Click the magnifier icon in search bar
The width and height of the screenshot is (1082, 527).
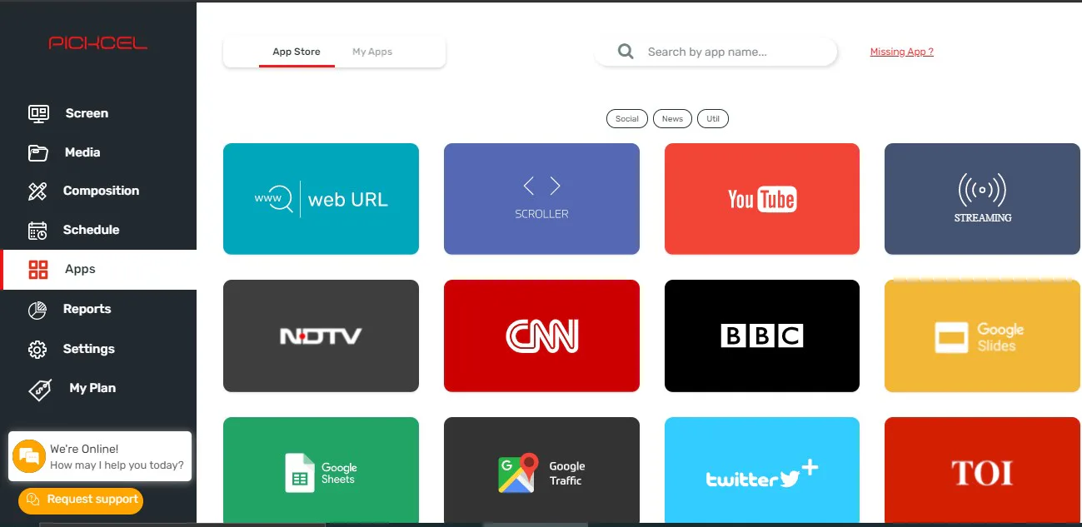[626, 52]
